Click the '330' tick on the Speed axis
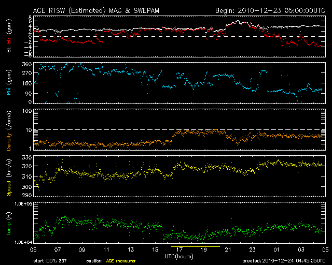Viewport: 332px width, 265px height. (27, 158)
